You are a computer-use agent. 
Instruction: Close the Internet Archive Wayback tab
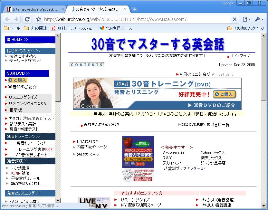(63, 9)
